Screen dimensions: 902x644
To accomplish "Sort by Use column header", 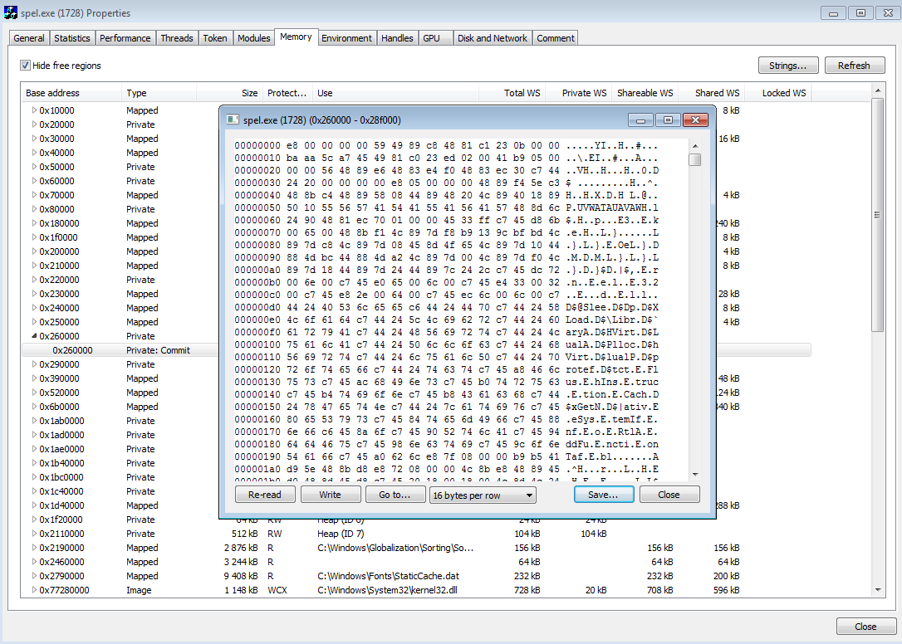I will tap(395, 93).
